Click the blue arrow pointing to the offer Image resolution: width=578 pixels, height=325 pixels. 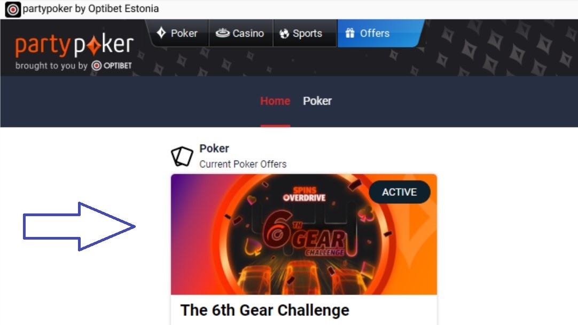79,226
